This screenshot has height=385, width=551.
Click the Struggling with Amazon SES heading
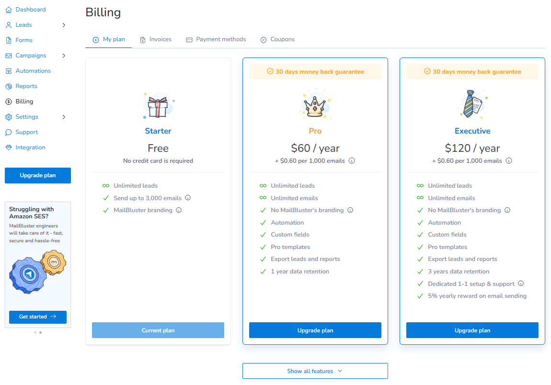(32, 213)
